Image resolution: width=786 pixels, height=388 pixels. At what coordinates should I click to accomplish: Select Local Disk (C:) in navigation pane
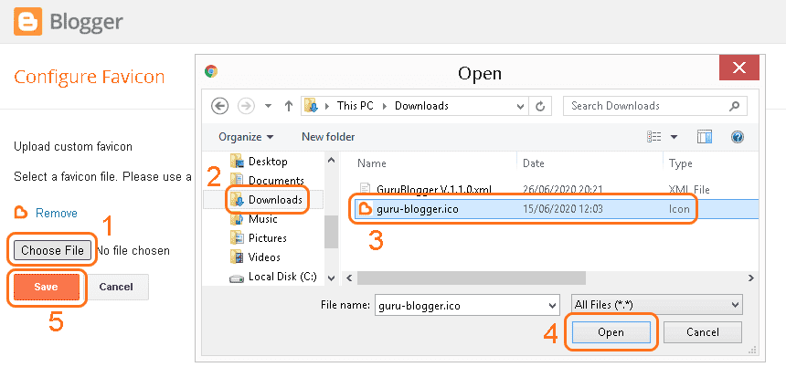273,277
